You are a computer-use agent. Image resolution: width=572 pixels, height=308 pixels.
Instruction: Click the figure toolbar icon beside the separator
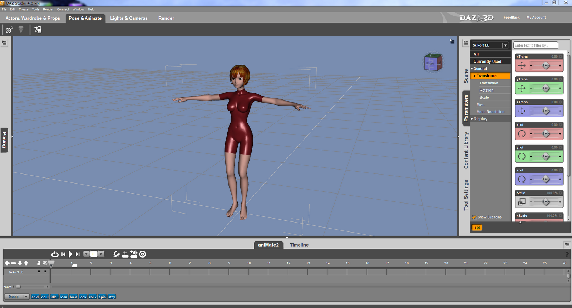(x=38, y=30)
